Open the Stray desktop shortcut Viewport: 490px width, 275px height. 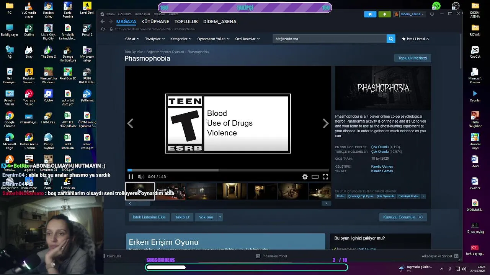[29, 52]
